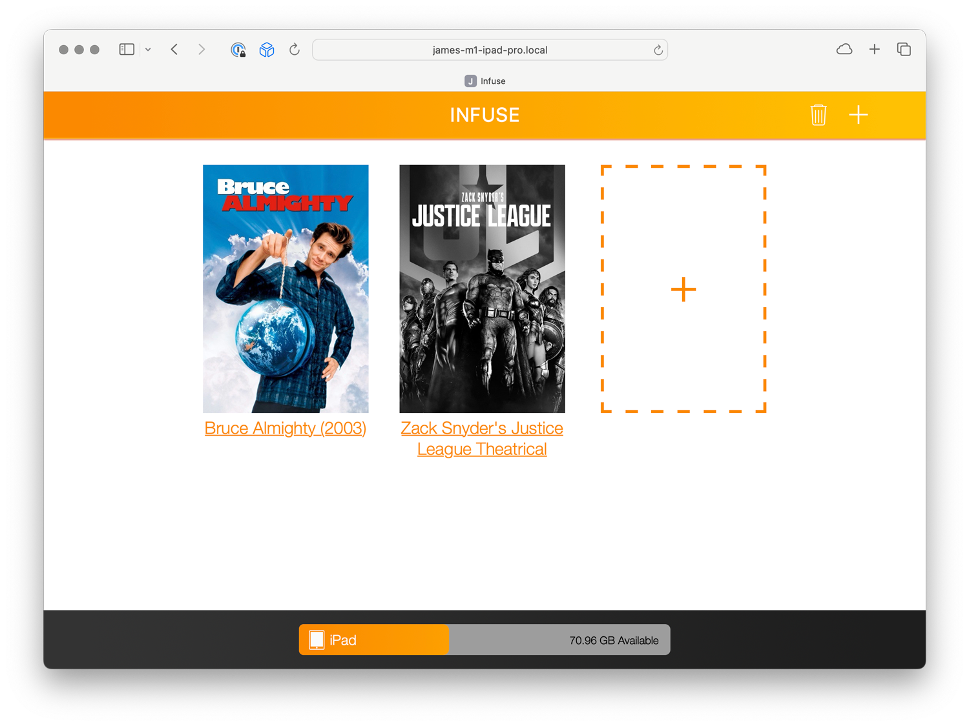Click the trash icon in Infuse header

click(x=818, y=115)
